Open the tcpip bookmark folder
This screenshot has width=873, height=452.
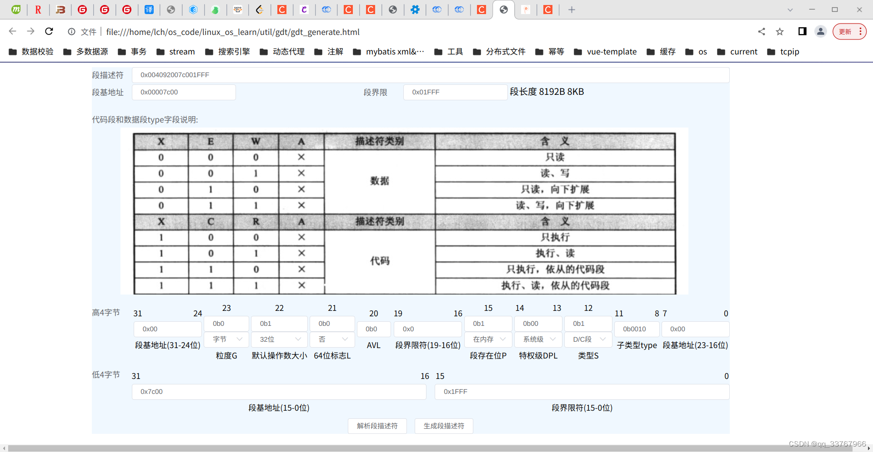[783, 52]
